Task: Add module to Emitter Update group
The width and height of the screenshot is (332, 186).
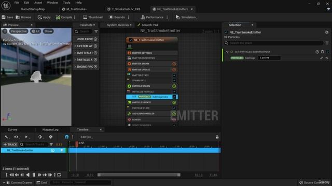Action: point(174,70)
